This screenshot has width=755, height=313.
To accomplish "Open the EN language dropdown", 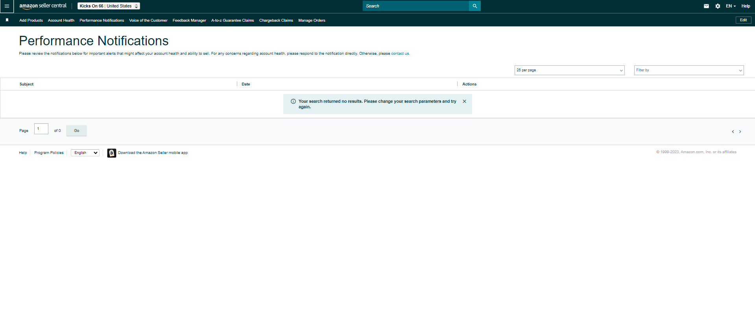I will pyautogui.click(x=731, y=6).
